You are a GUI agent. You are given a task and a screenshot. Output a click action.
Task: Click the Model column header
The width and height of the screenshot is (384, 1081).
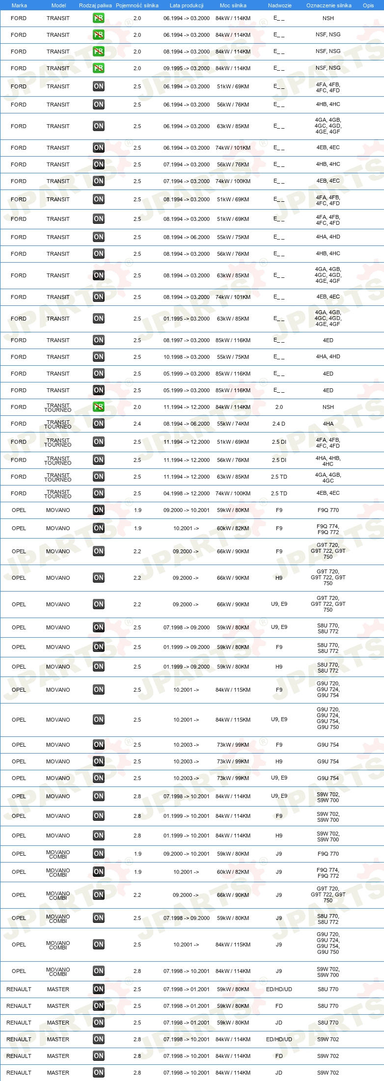click(x=58, y=5)
